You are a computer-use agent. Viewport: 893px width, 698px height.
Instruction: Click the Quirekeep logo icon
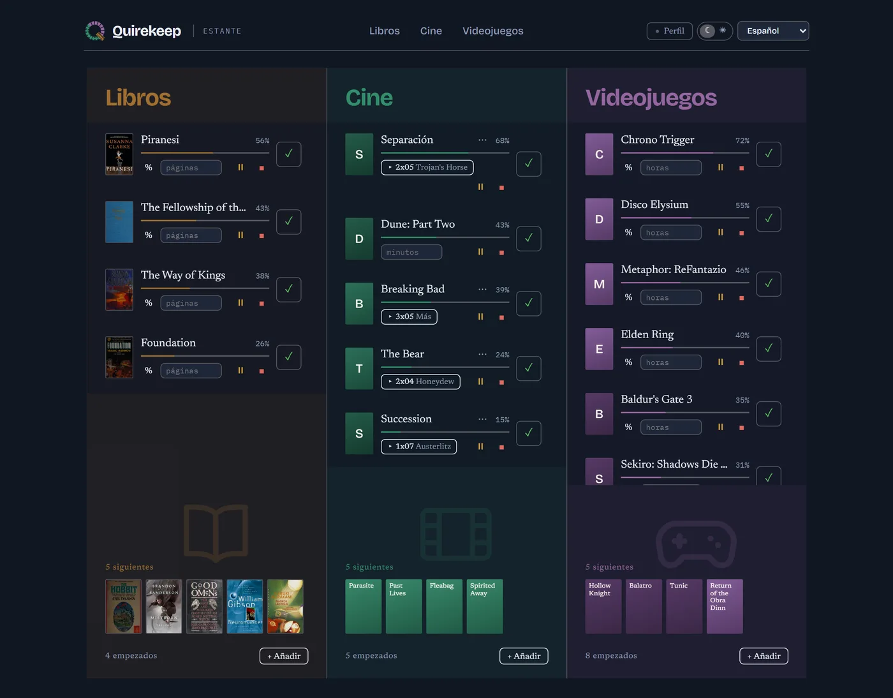95,31
